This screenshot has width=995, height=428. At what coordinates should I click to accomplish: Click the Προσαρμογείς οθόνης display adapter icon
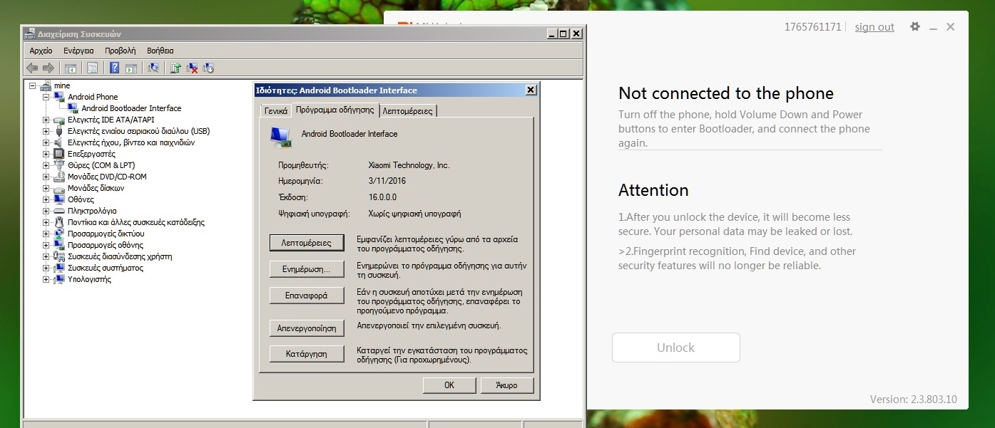pyautogui.click(x=59, y=245)
